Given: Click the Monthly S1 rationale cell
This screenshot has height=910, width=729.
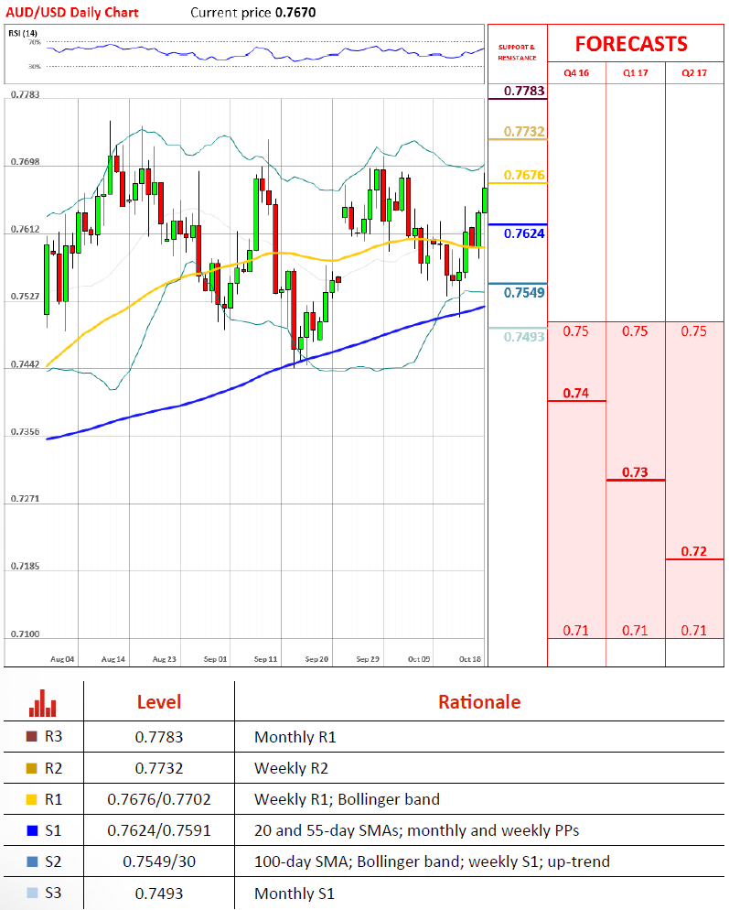Looking at the screenshot, I should [x=295, y=894].
